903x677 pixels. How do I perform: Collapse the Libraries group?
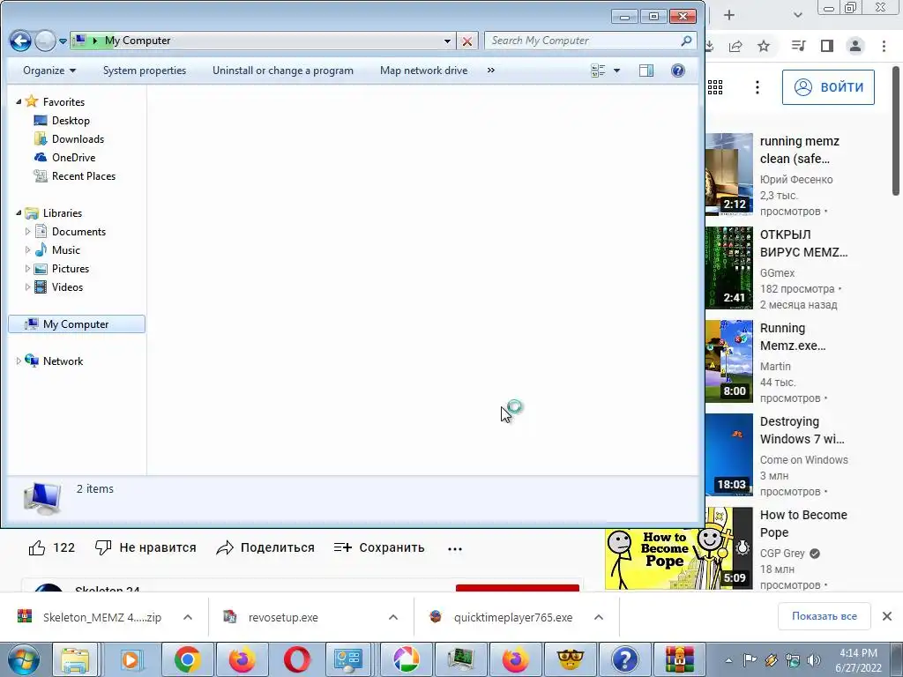tap(19, 213)
